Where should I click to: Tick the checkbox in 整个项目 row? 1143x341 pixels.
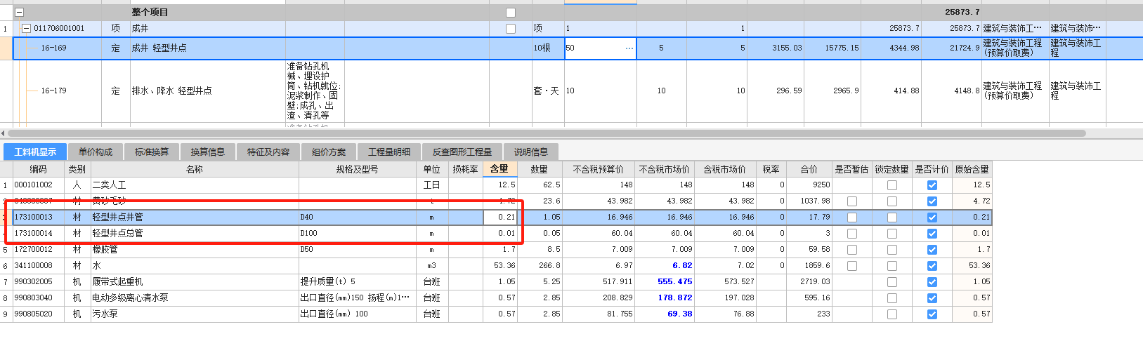coord(511,13)
